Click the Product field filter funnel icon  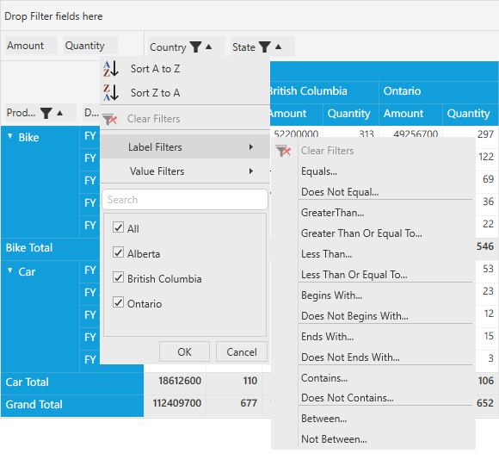(46, 113)
